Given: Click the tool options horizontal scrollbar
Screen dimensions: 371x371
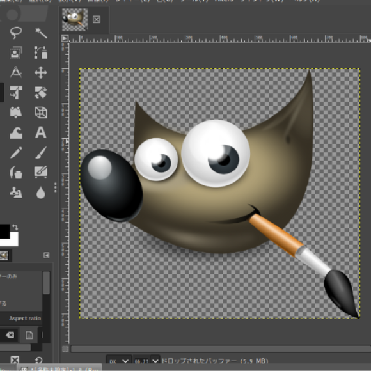Looking at the screenshot, I should coord(15,347).
